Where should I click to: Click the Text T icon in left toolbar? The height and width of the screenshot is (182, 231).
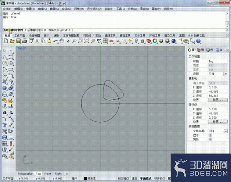point(4,125)
